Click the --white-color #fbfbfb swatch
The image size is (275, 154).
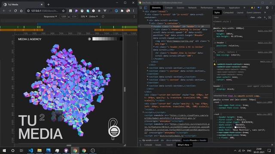click(235, 127)
